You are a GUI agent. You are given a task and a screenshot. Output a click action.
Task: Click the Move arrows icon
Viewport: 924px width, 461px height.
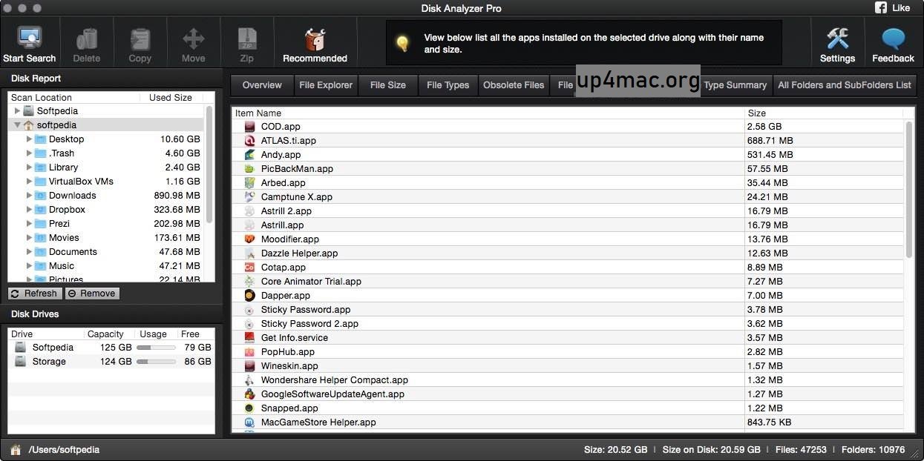(x=192, y=37)
